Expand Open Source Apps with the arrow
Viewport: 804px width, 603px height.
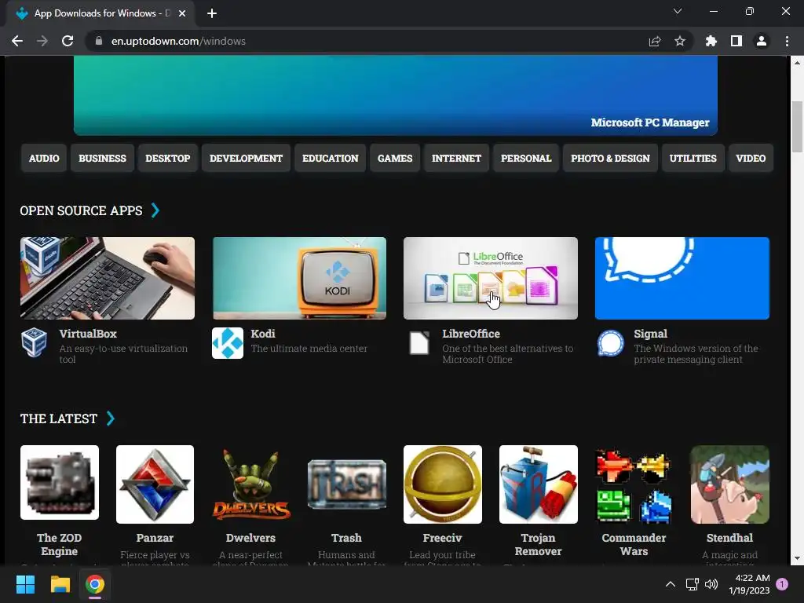click(155, 210)
